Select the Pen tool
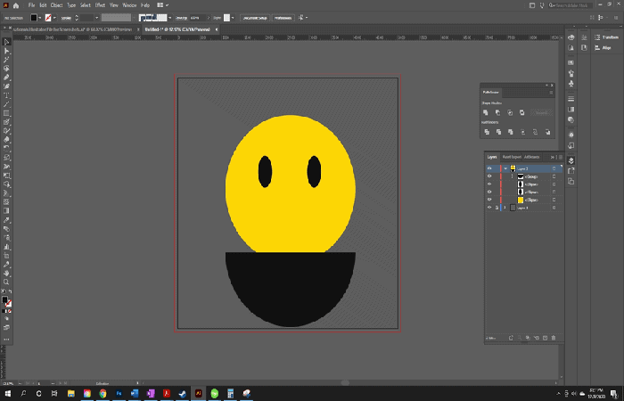Image resolution: width=624 pixels, height=401 pixels. [x=6, y=78]
